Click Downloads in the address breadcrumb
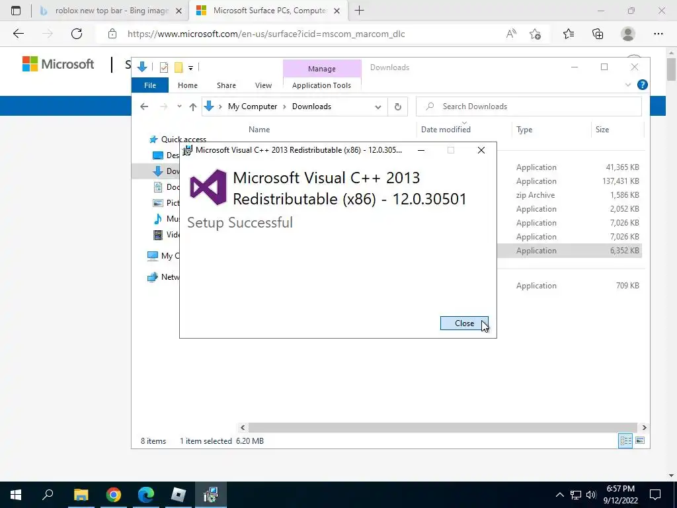Image resolution: width=677 pixels, height=508 pixels. click(x=311, y=106)
